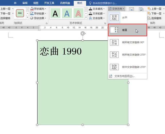
Task: Click the 下移一层 button on the right
Action: tap(154, 13)
